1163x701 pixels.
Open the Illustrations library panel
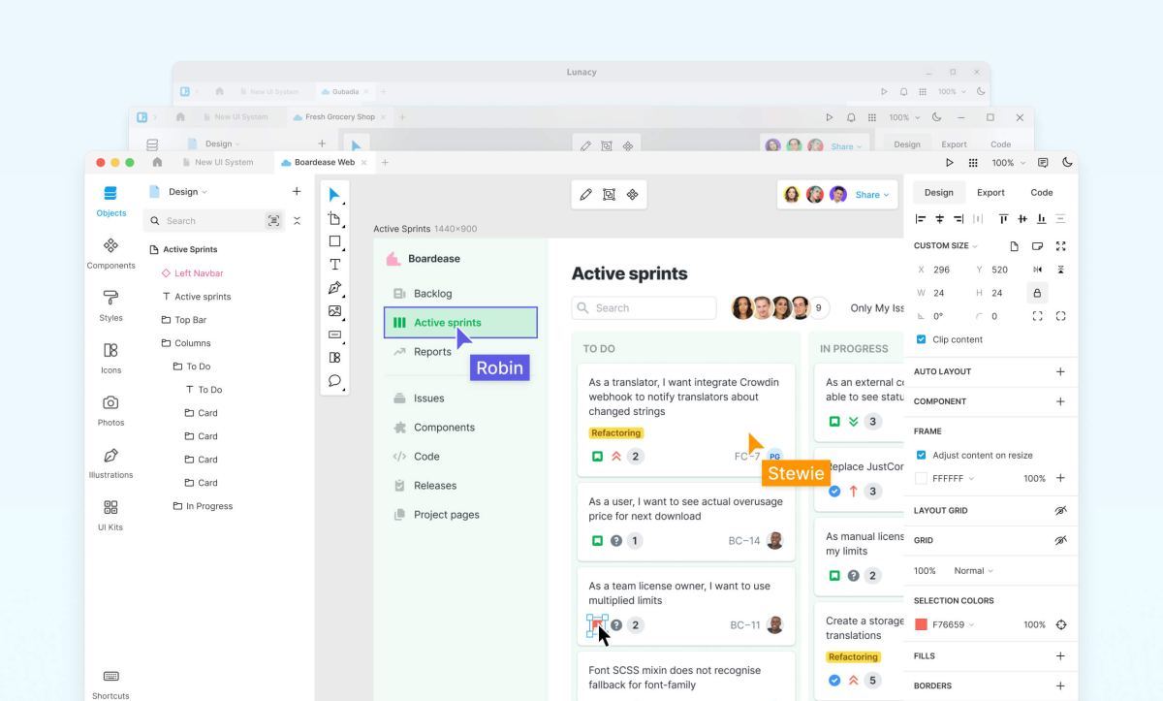[x=110, y=462]
